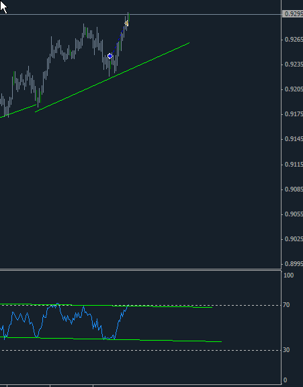303x387 pixels.
Task: Click the 0.9265 price axis label
Action: (x=294, y=40)
